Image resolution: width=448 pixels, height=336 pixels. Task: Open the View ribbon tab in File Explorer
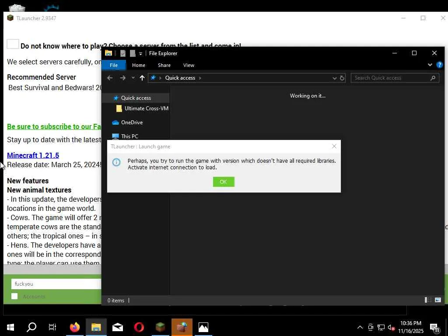[x=189, y=65]
